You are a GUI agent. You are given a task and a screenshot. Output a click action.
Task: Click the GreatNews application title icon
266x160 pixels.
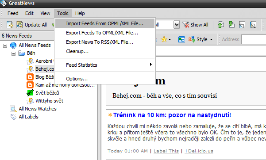4,3
